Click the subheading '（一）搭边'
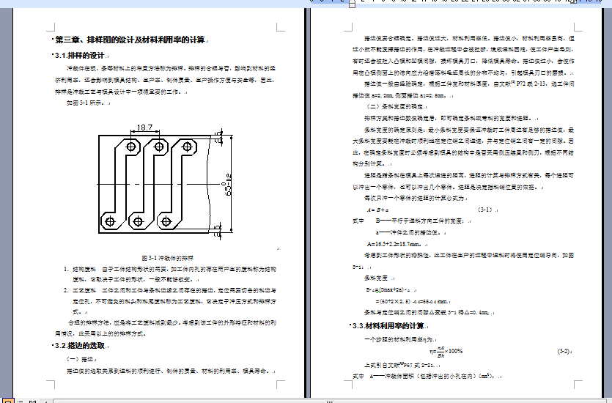The width and height of the screenshot is (612, 403). pos(80,359)
